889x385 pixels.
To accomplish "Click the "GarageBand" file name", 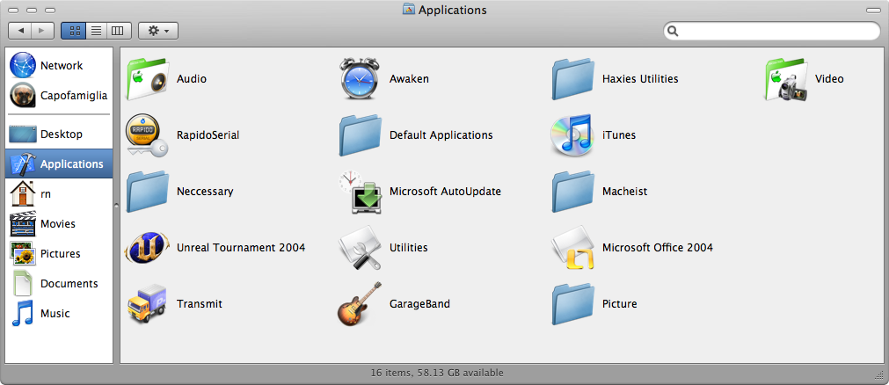I will coord(419,304).
